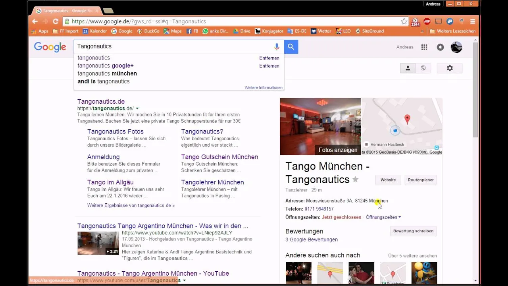Open the Cast extension icon
508x286 pixels.
click(439, 21)
